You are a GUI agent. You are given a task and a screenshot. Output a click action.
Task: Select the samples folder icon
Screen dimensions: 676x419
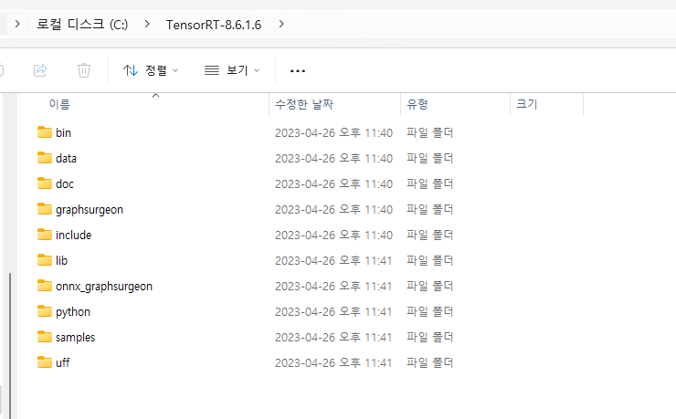coord(45,337)
